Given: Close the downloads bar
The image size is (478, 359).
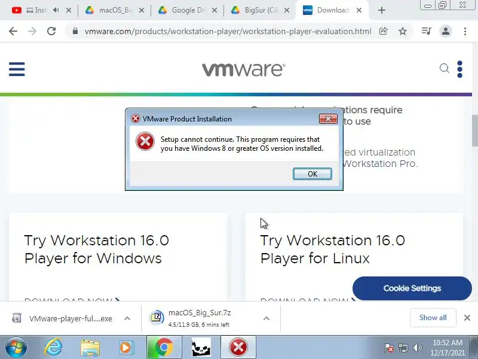Looking at the screenshot, I should (x=467, y=318).
